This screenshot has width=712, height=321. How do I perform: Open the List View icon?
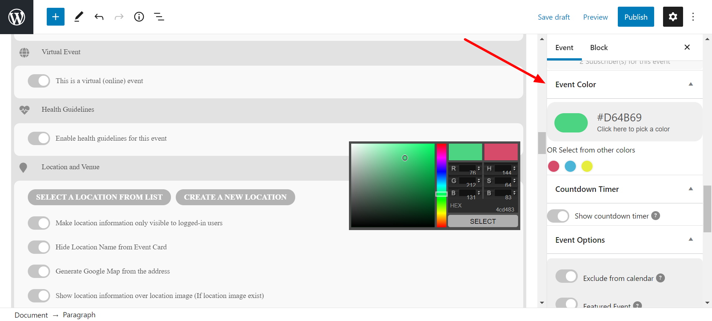click(159, 17)
